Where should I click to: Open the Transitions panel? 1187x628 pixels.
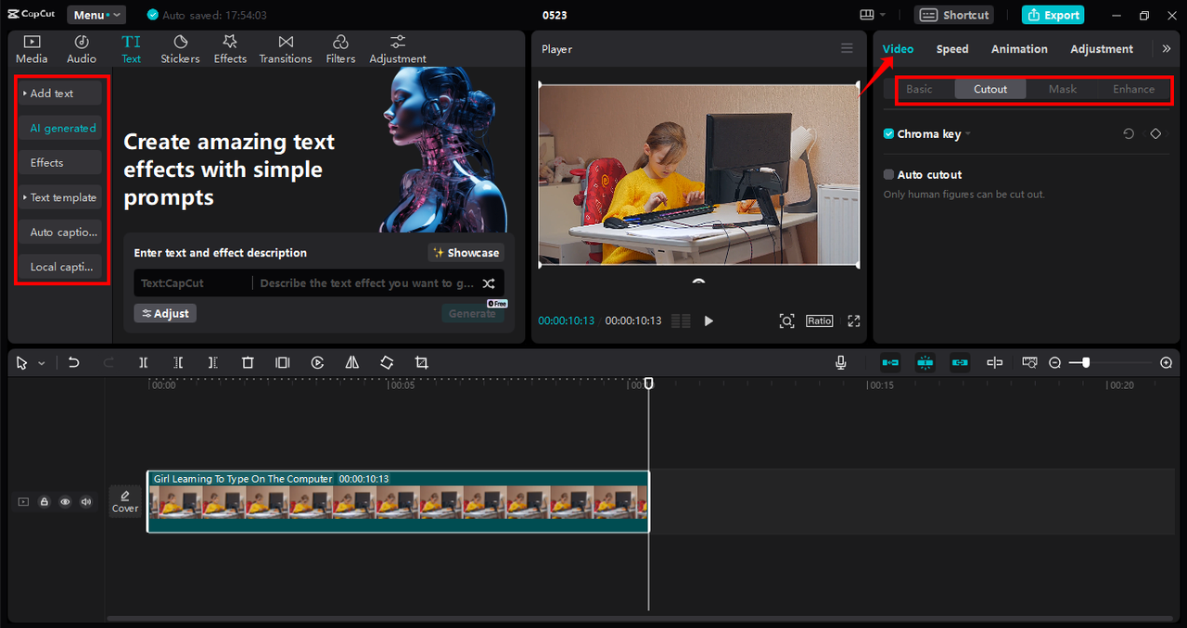click(286, 49)
